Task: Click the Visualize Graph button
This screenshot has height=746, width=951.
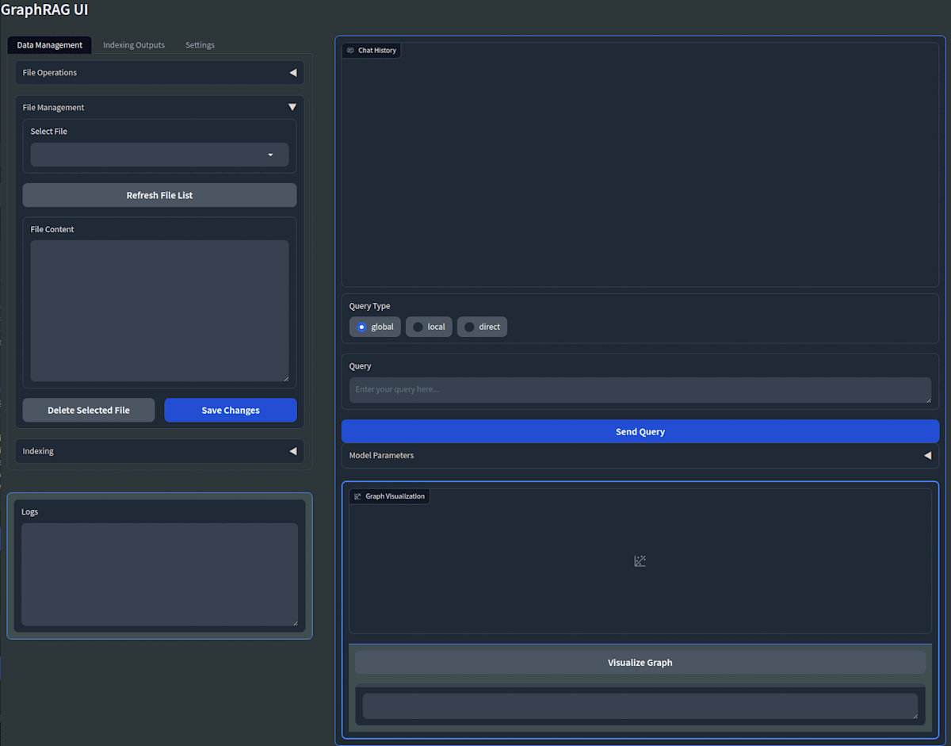Action: (x=640, y=663)
